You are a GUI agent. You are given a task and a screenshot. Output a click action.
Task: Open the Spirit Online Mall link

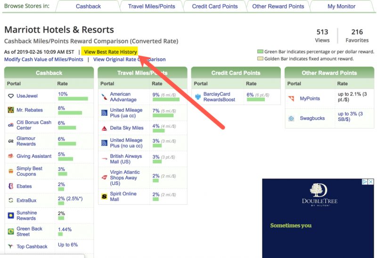(123, 196)
